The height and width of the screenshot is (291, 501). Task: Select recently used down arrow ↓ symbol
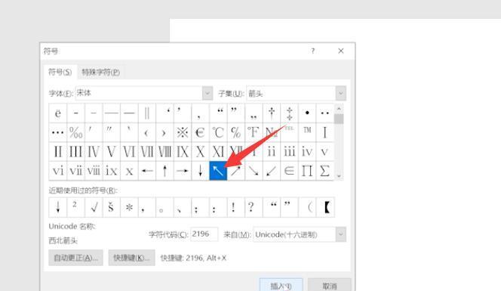point(58,207)
